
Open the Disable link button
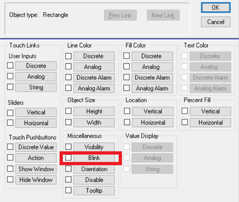(94, 180)
